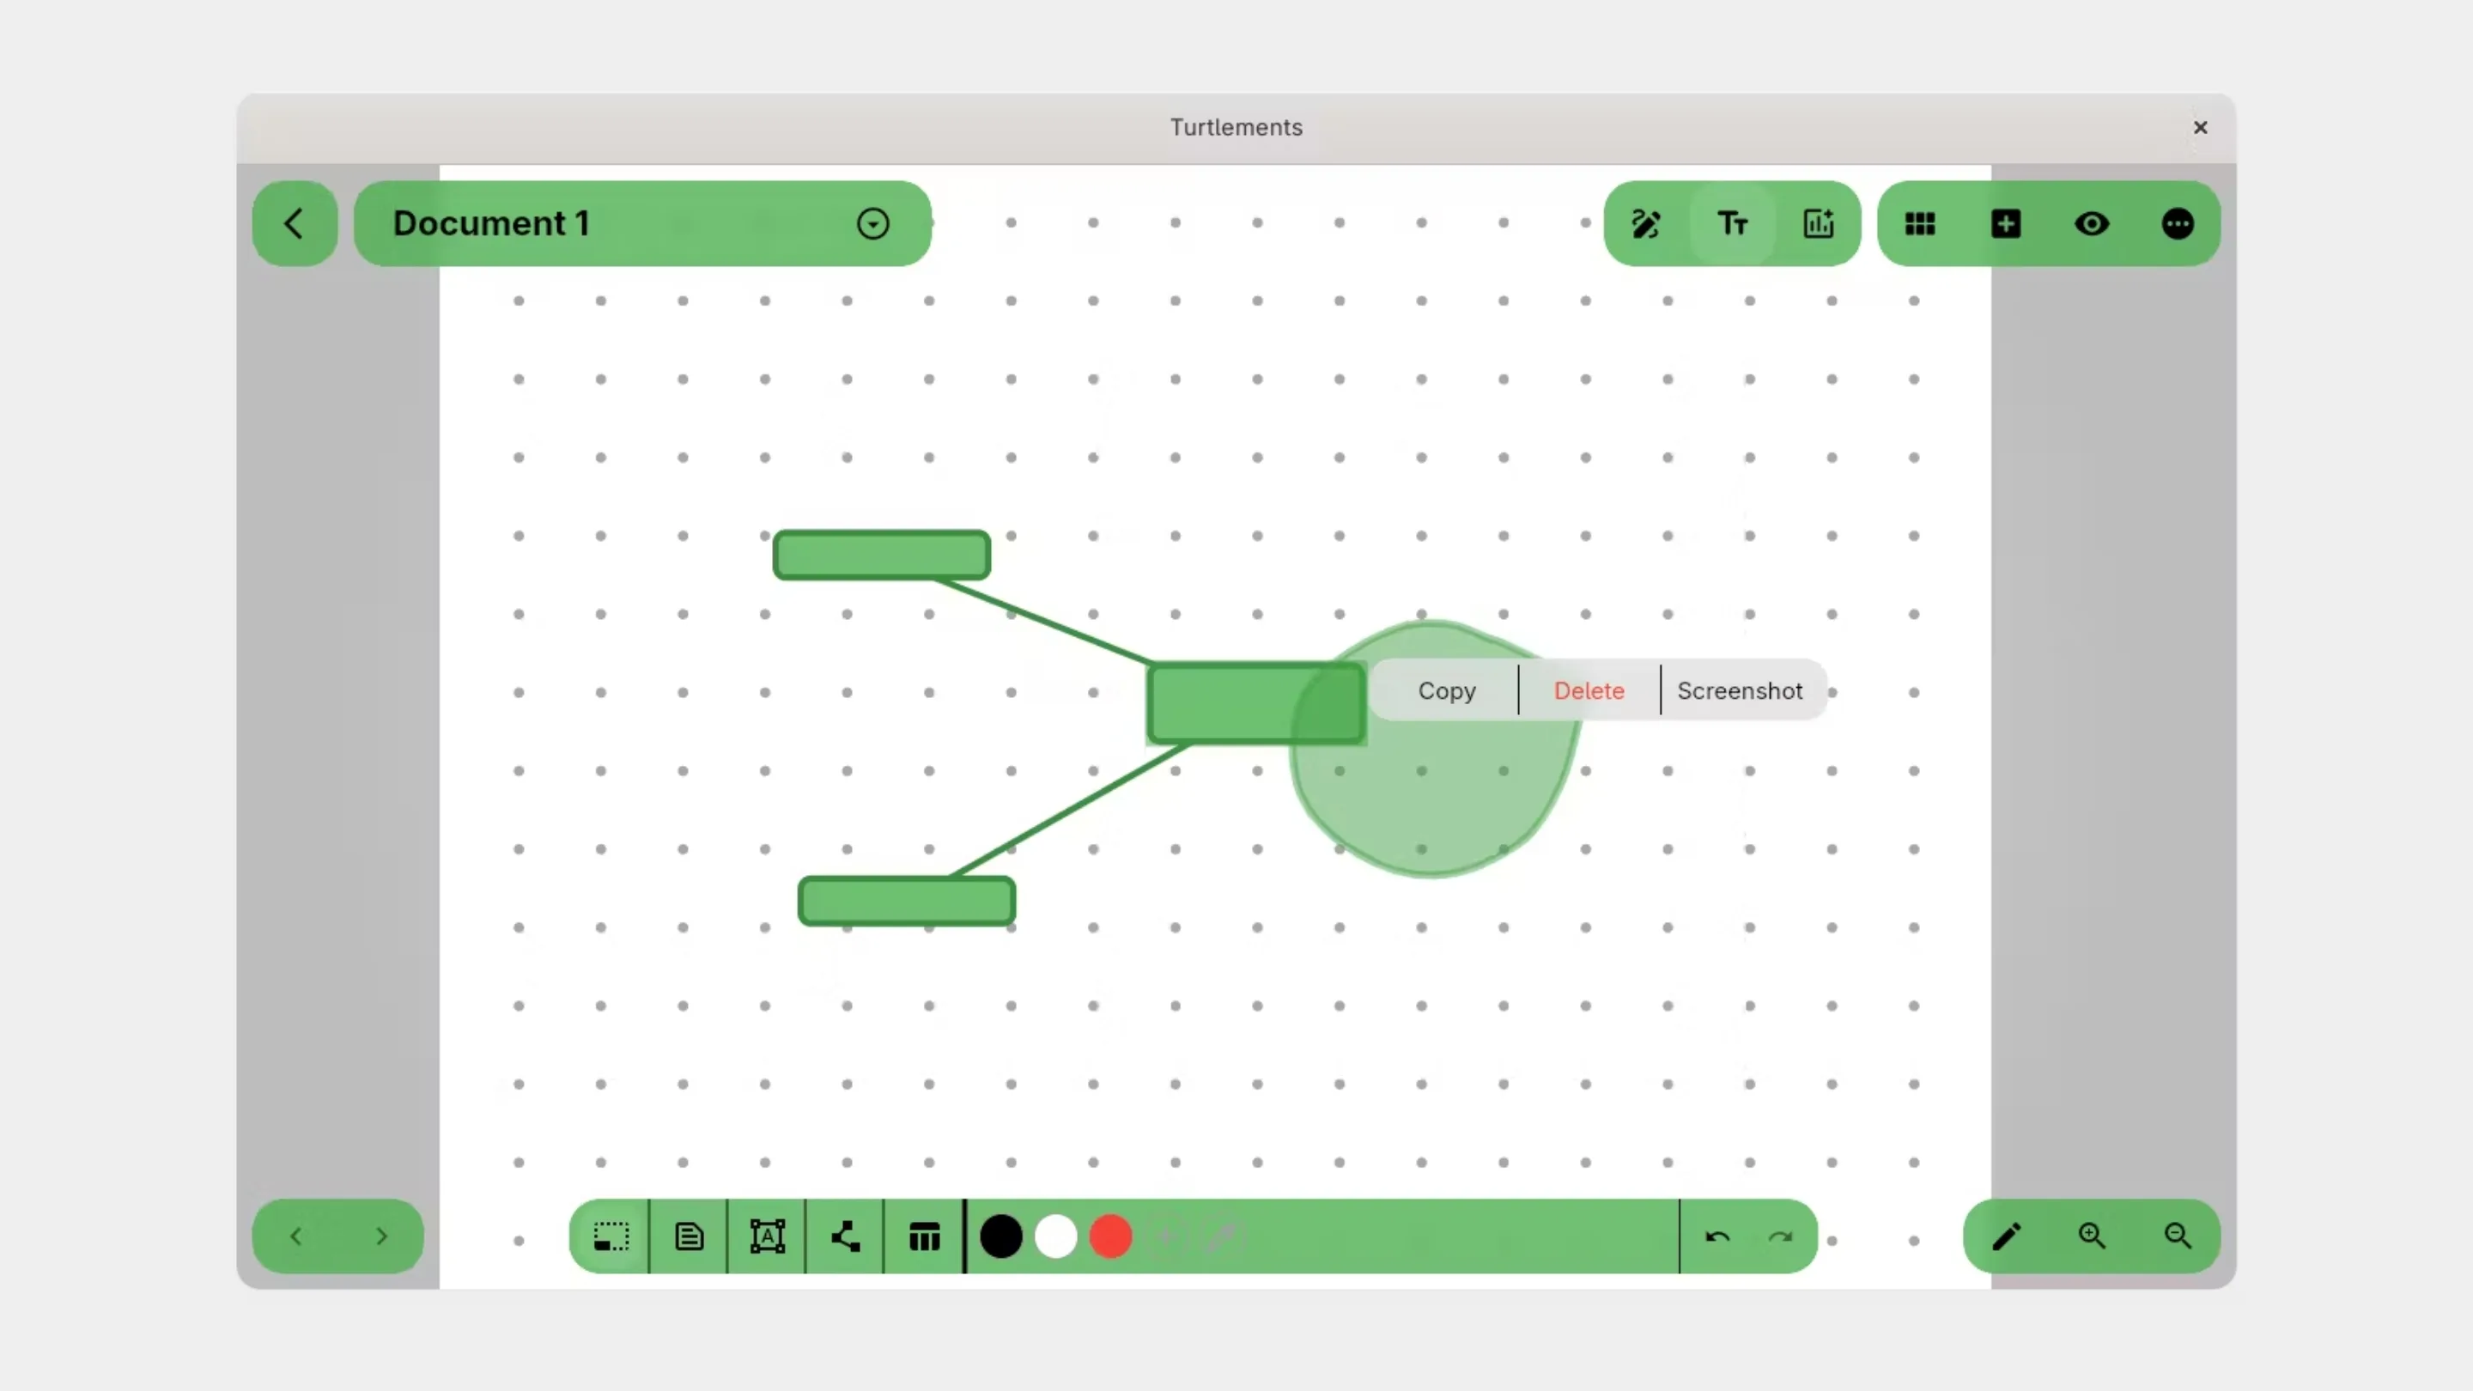The height and width of the screenshot is (1391, 2473).
Task: Undo the last action
Action: pyautogui.click(x=1717, y=1236)
